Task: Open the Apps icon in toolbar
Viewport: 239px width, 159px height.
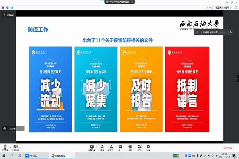Action: (x=139, y=147)
